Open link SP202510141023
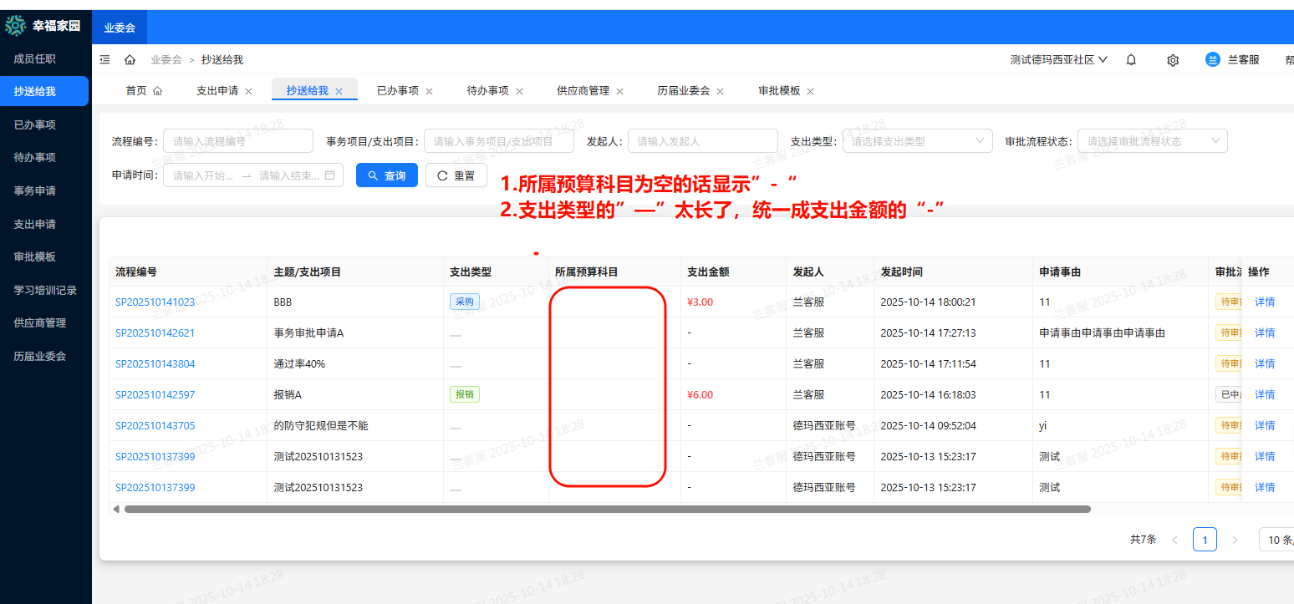The width and height of the screenshot is (1294, 604). point(154,302)
